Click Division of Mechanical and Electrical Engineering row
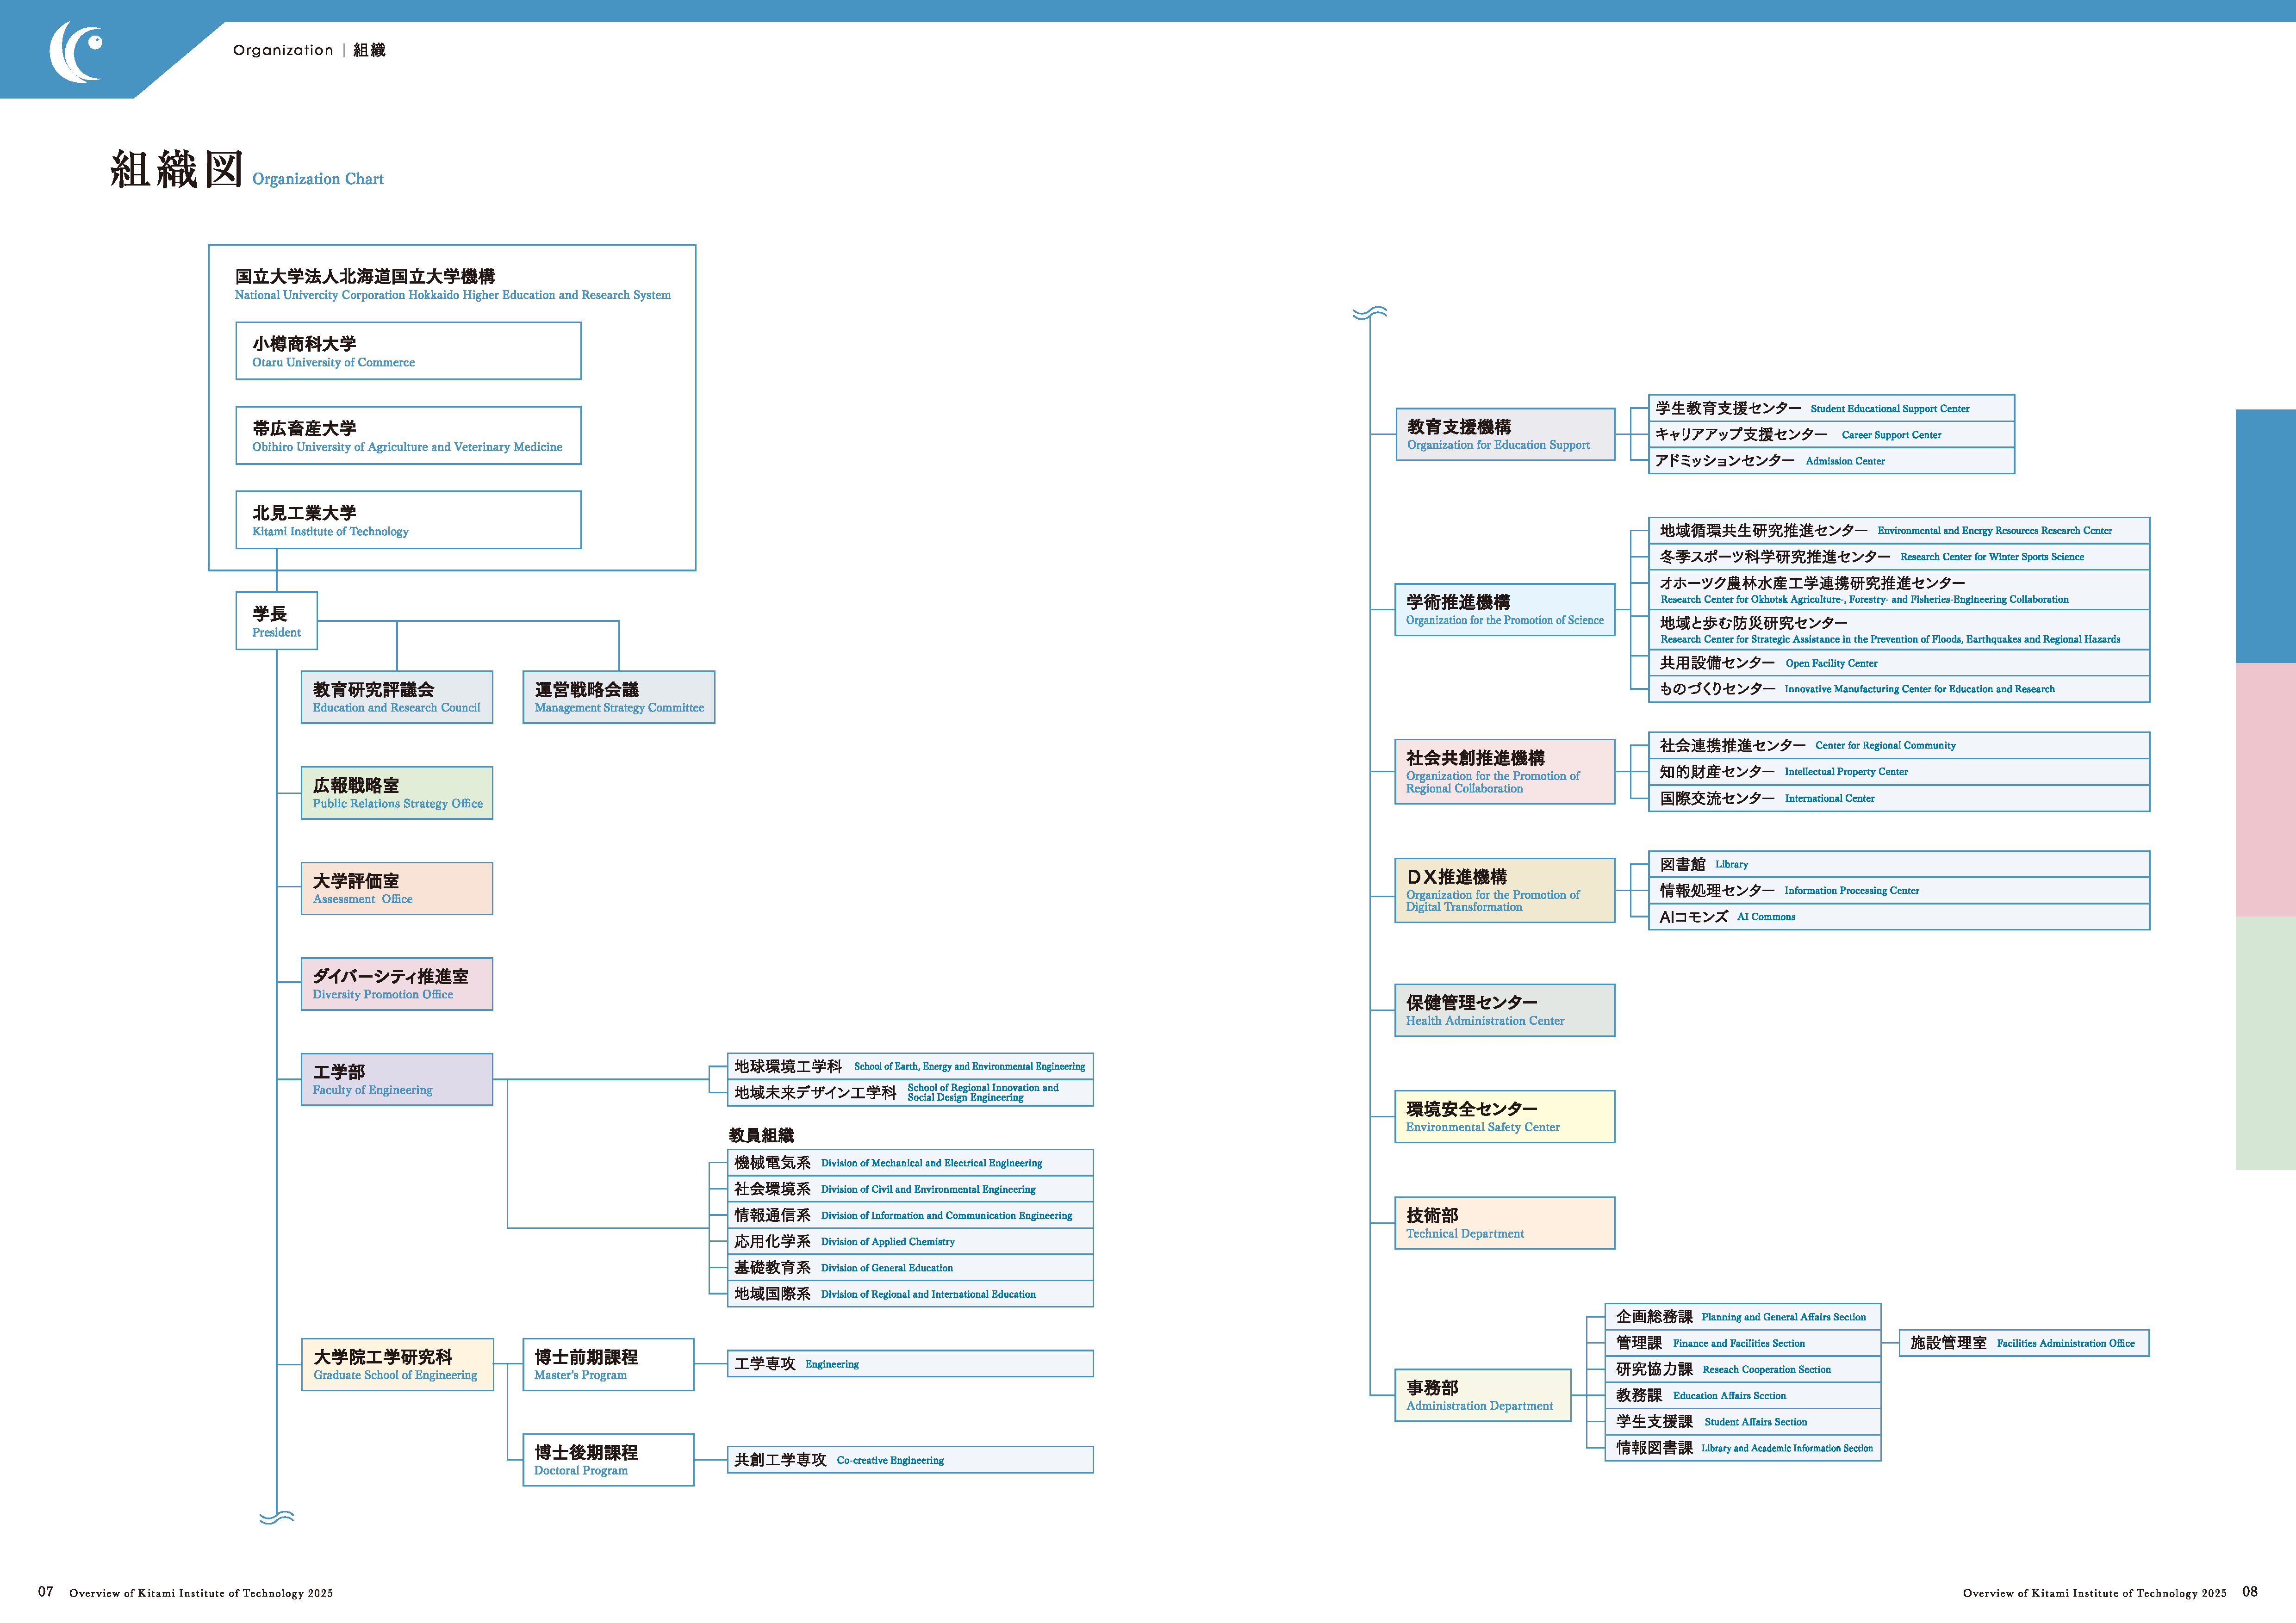This screenshot has height=1623, width=2296. pyautogui.click(x=910, y=1162)
